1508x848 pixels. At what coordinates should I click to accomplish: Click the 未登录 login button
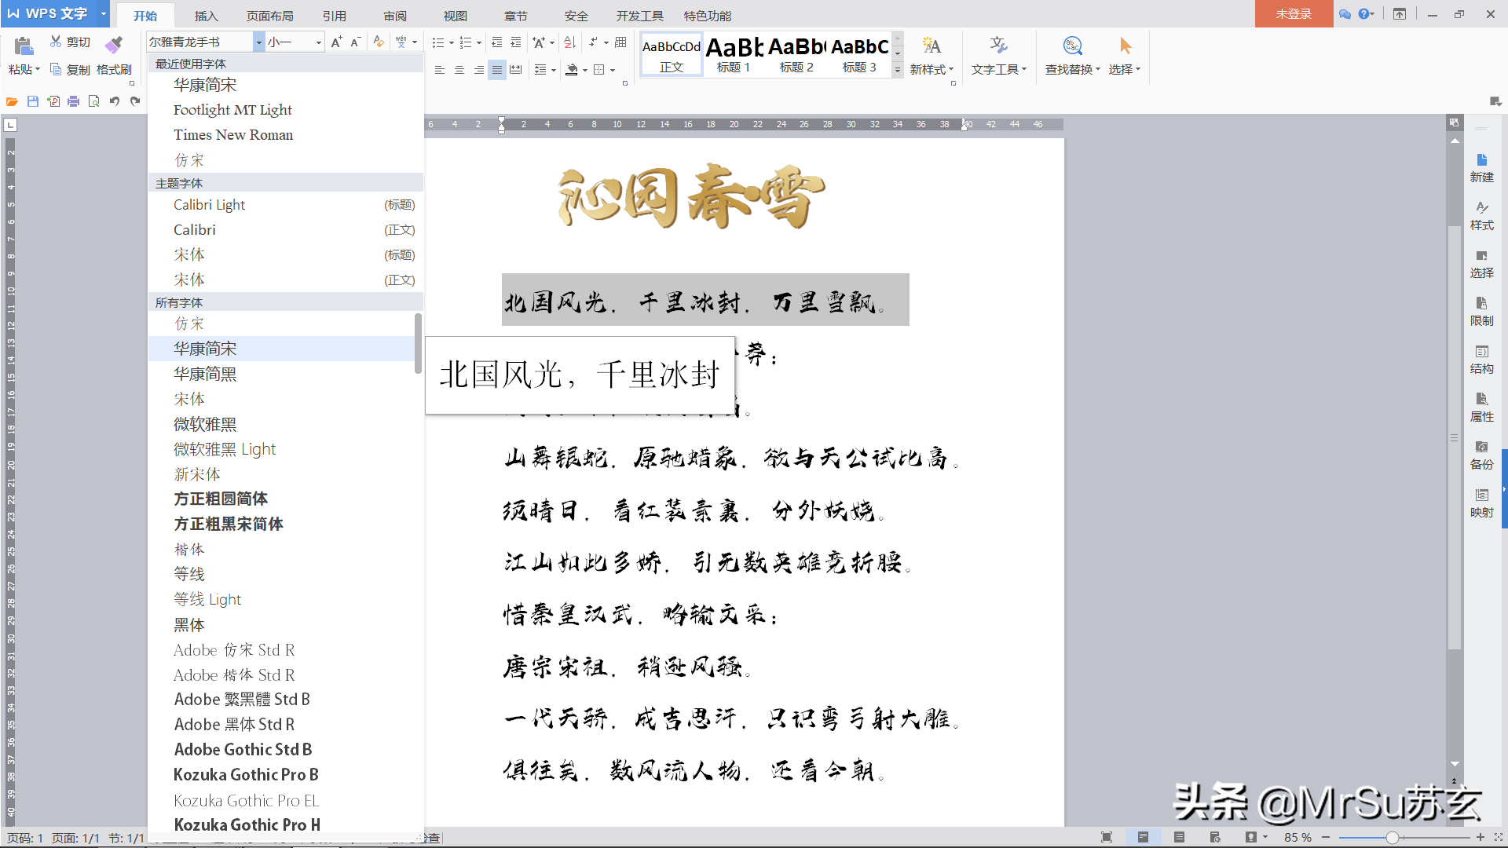(x=1294, y=13)
